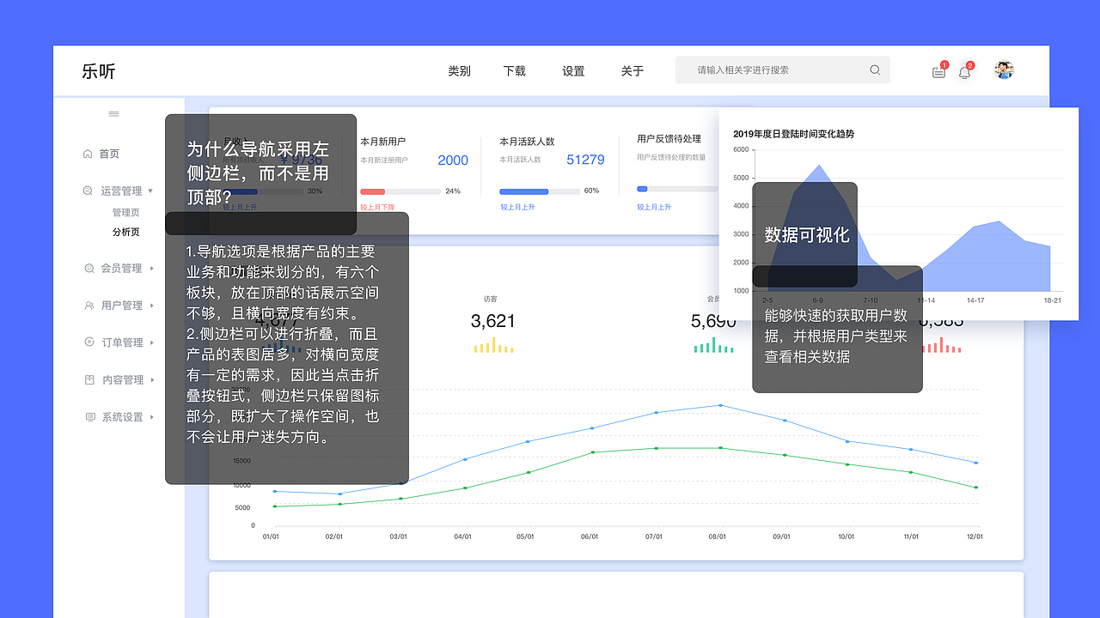The width and height of the screenshot is (1100, 618).
Task: Toggle the sidebar collapse hamburger icon
Action: tap(113, 113)
